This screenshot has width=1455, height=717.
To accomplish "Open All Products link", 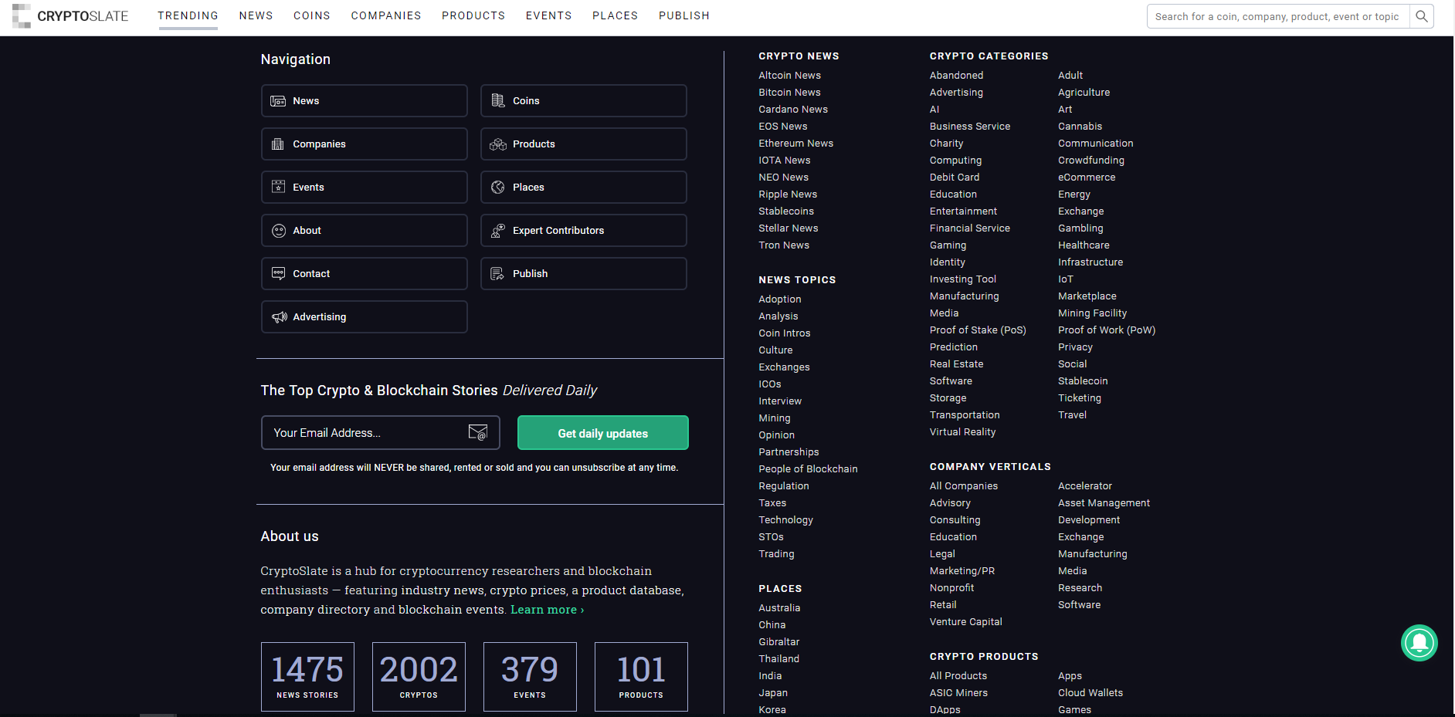I will point(958,676).
